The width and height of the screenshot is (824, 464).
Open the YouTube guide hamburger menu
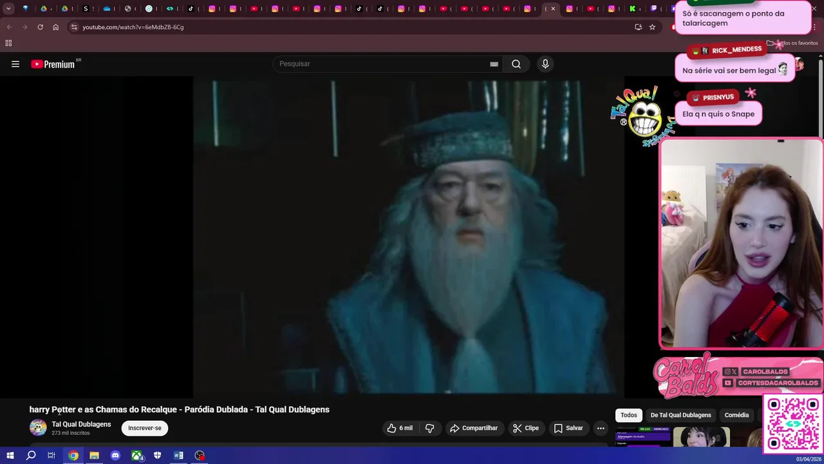15,64
